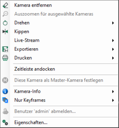Click the magnifier zoom-out icon
The height and width of the screenshot is (128, 119).
coord(5,14)
